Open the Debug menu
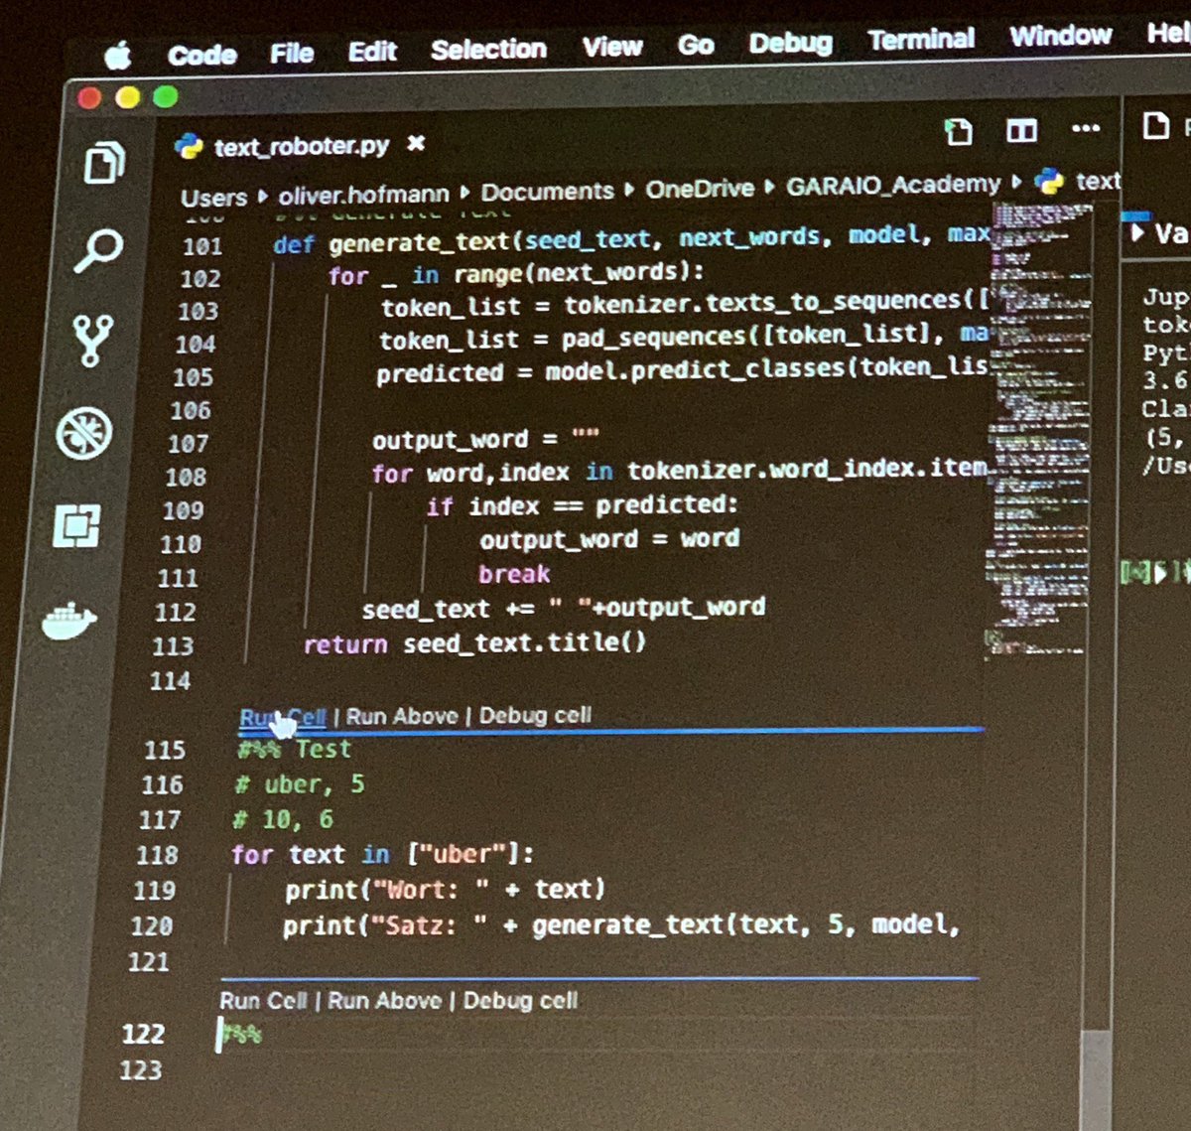This screenshot has width=1191, height=1131. pos(791,44)
